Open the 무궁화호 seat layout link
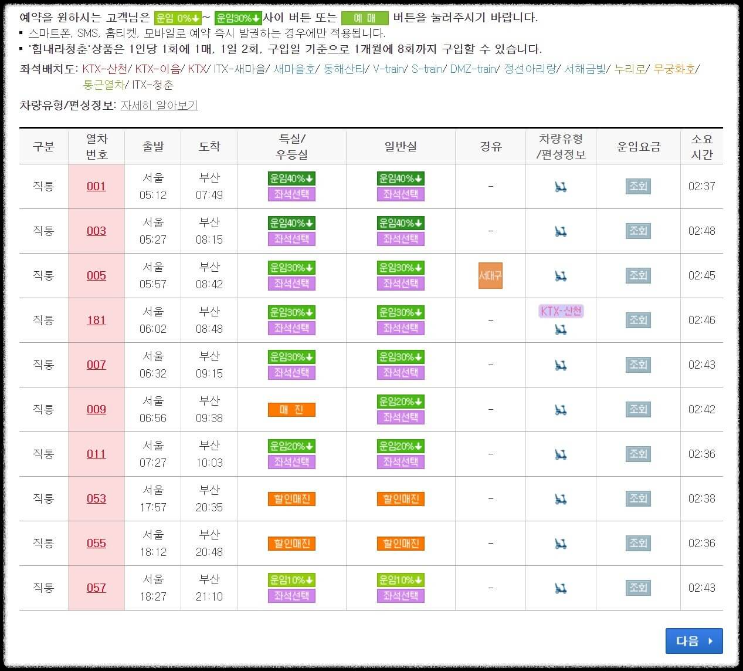The width and height of the screenshot is (743, 671). pos(674,69)
